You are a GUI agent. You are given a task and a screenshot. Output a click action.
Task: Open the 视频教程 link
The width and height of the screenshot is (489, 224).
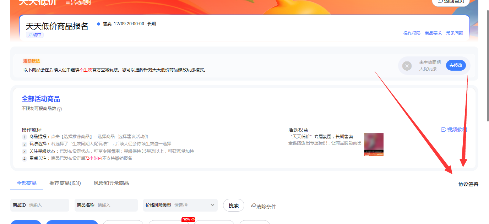coord(454,130)
